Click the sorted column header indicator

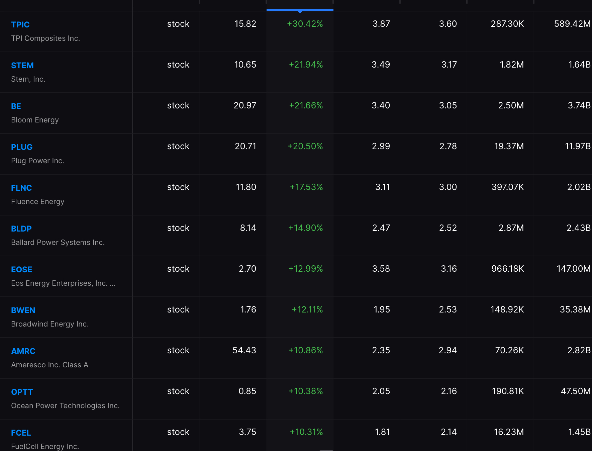click(300, 10)
